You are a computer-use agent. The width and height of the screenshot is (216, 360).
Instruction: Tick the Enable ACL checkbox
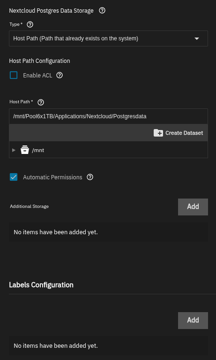click(x=14, y=75)
